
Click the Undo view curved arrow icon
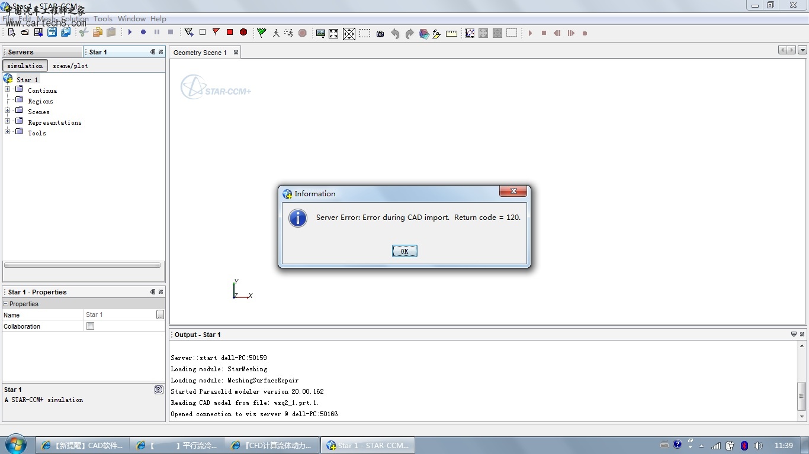tap(395, 34)
